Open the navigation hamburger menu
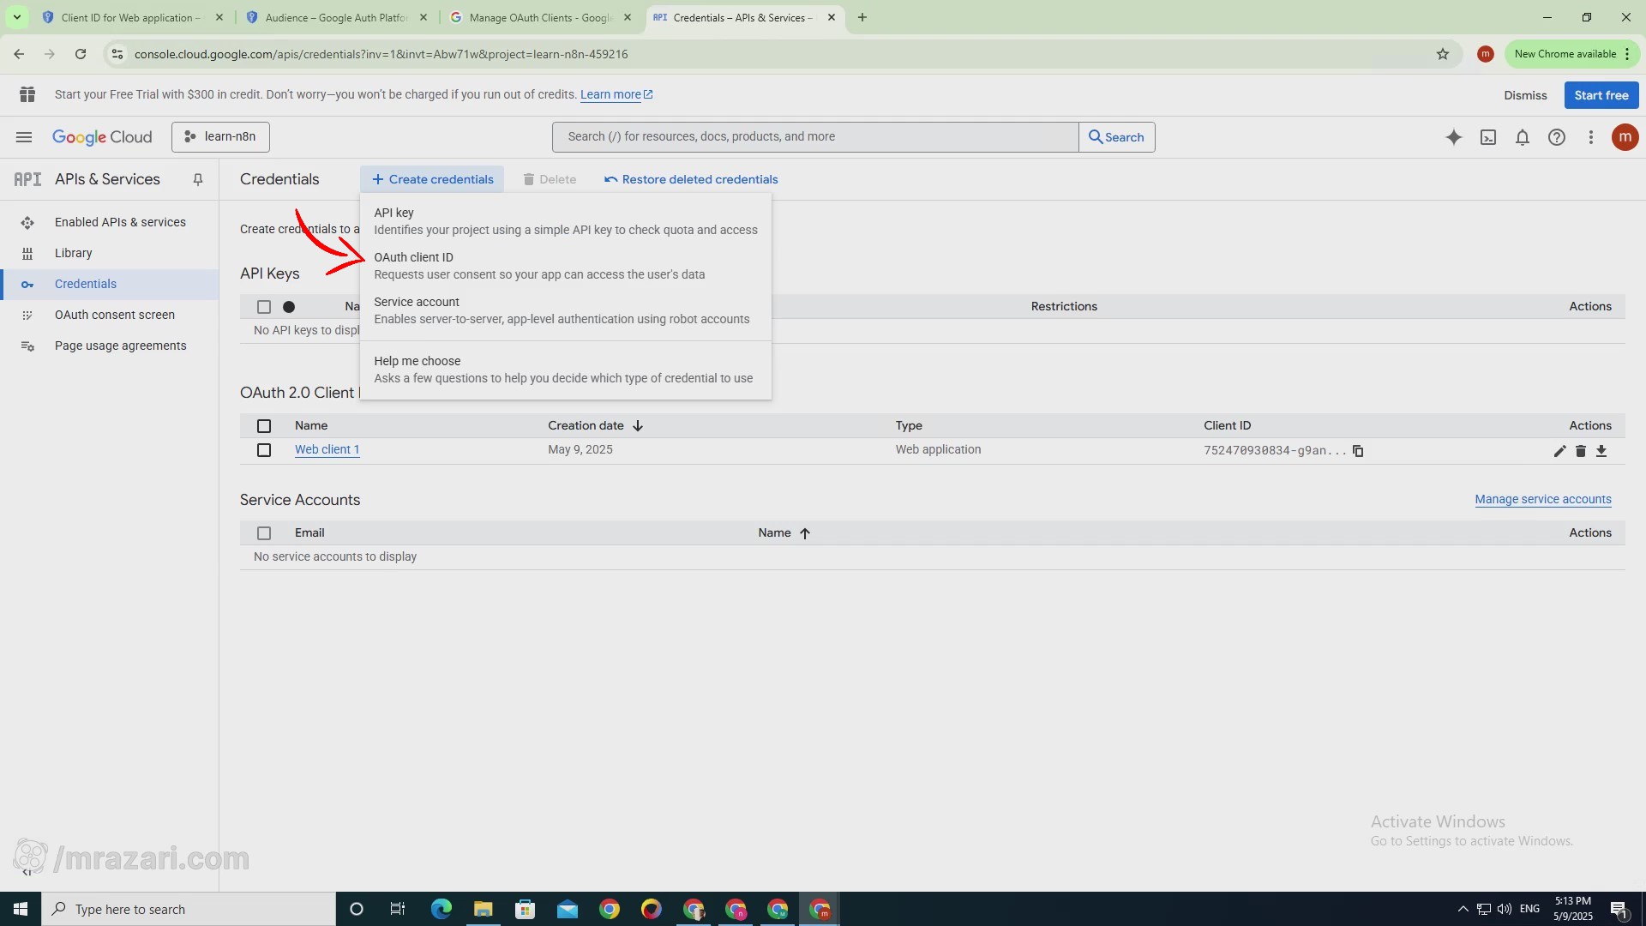 pos(24,137)
